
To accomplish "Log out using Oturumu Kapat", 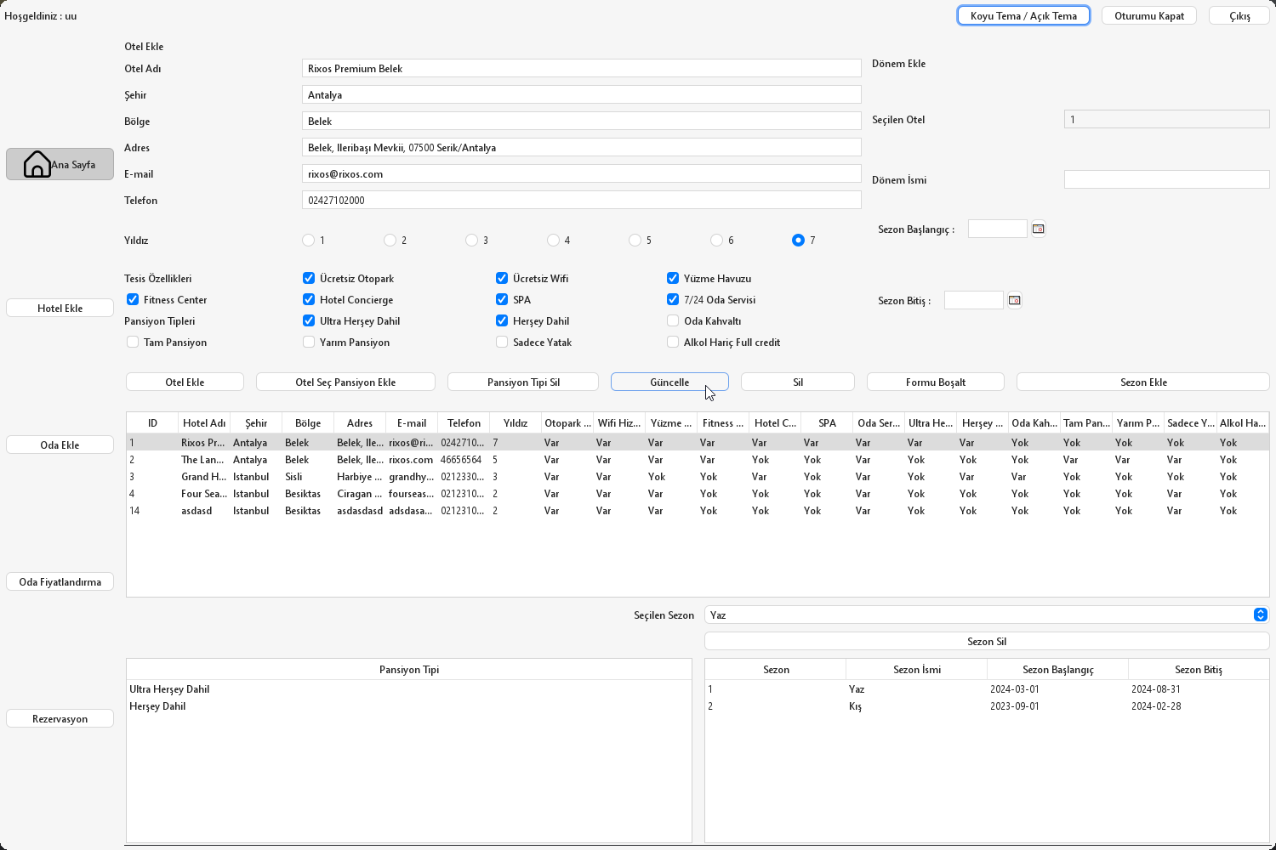I will click(1149, 15).
